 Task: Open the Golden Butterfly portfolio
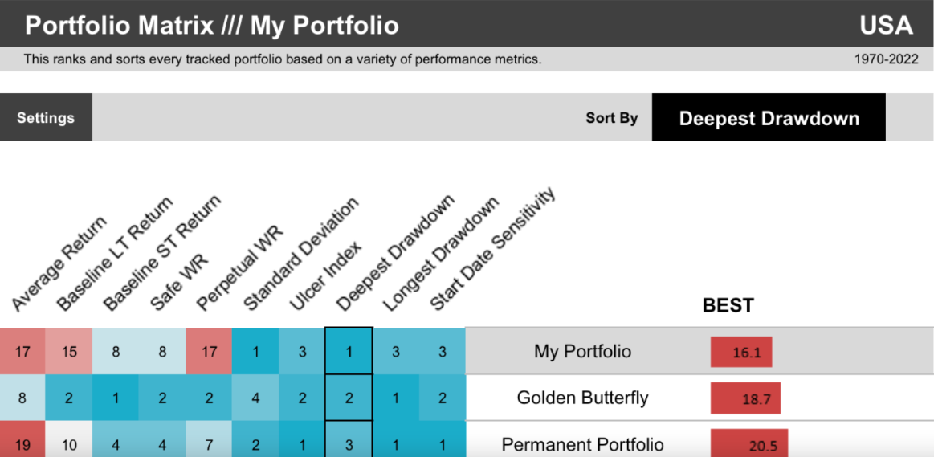(582, 398)
